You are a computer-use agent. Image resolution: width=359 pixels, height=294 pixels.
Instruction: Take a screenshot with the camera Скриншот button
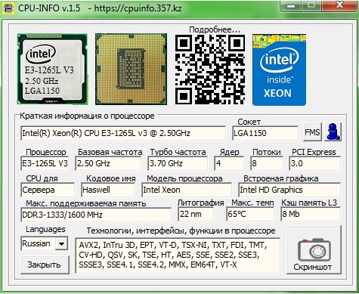pos(314,250)
